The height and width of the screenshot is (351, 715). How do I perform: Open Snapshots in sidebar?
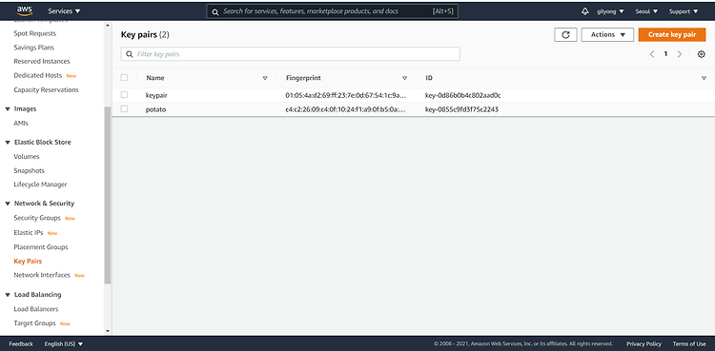pyautogui.click(x=30, y=170)
